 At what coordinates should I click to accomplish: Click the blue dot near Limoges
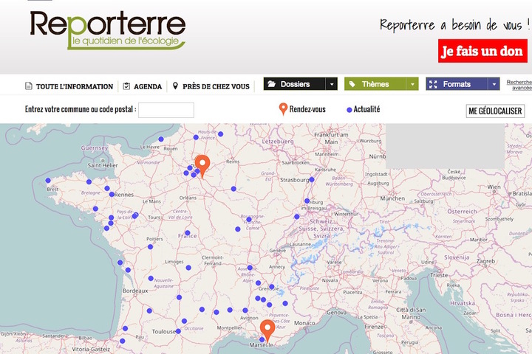pyautogui.click(x=188, y=268)
